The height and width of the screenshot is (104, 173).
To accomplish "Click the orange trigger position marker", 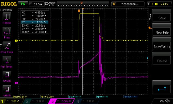I will tap(79, 11).
